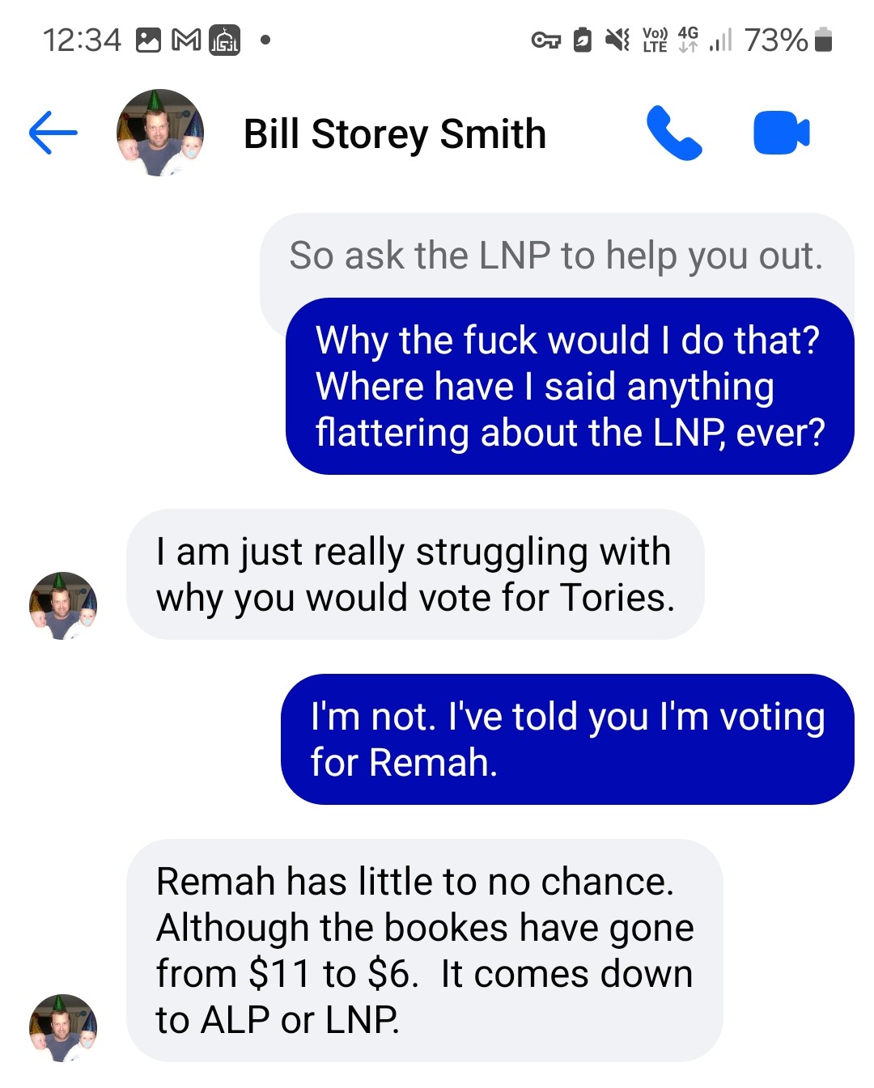Start a voice call with phone icon

coord(674,133)
